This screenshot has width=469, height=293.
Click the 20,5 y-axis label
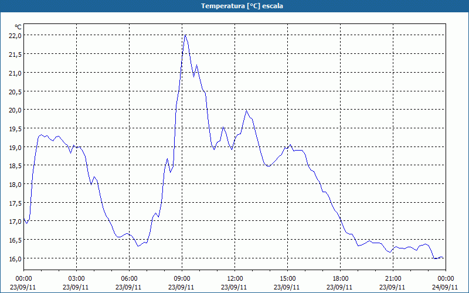(15, 92)
